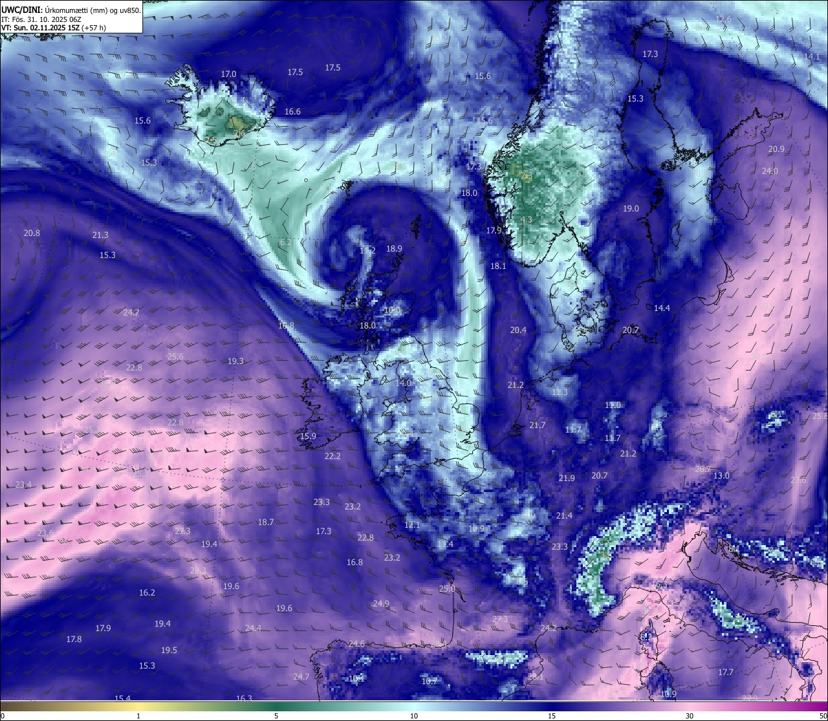Image resolution: width=828 pixels, height=721 pixels.
Task: Click the 13.0 value label
Action: pyautogui.click(x=721, y=476)
